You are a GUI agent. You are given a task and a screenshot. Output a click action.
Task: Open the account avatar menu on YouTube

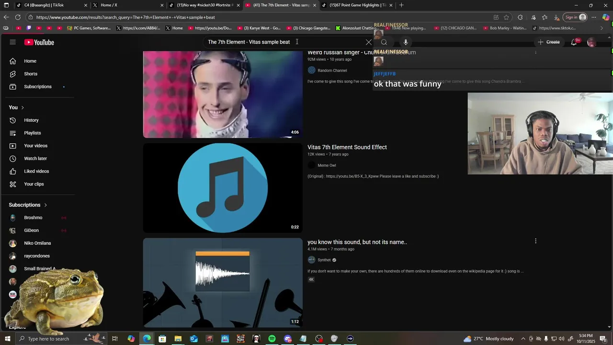(591, 42)
